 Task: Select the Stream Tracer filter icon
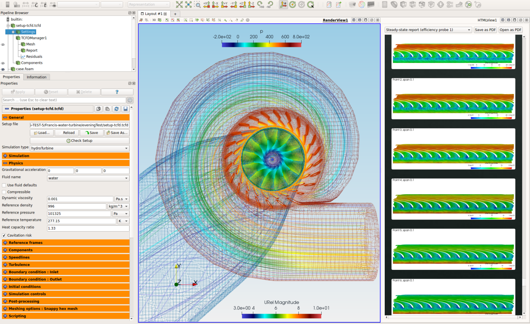pyautogui.click(x=449, y=4)
